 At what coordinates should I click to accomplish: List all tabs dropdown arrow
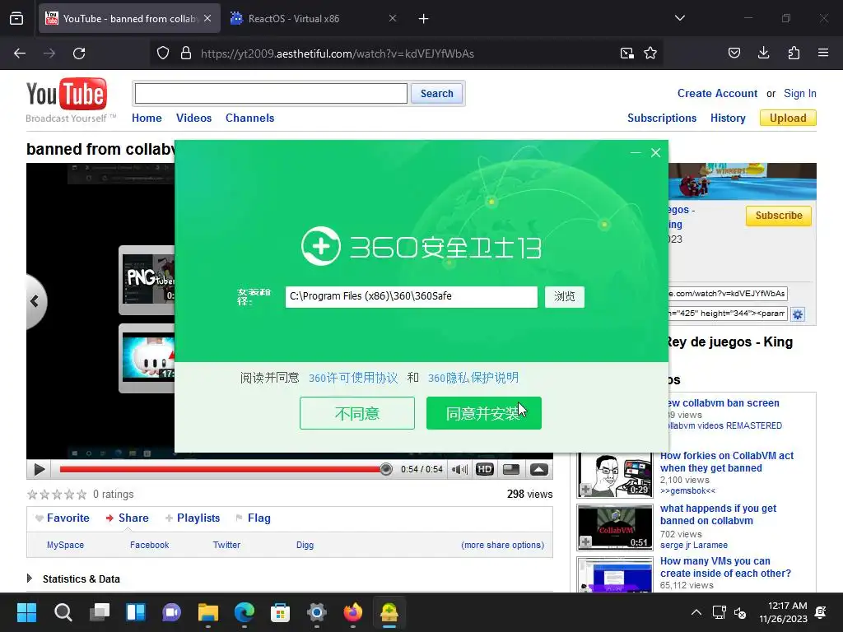[x=679, y=18]
